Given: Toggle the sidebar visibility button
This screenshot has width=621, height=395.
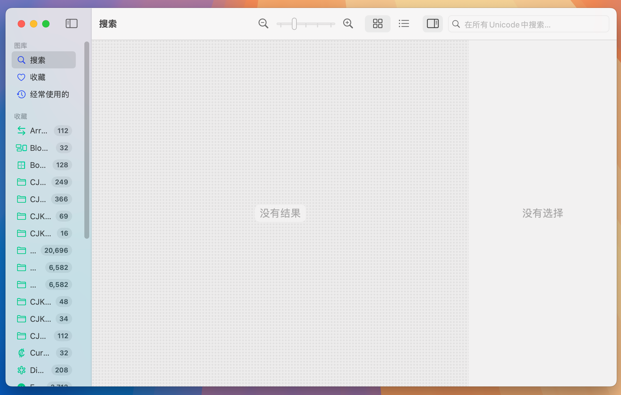Looking at the screenshot, I should 72,23.
